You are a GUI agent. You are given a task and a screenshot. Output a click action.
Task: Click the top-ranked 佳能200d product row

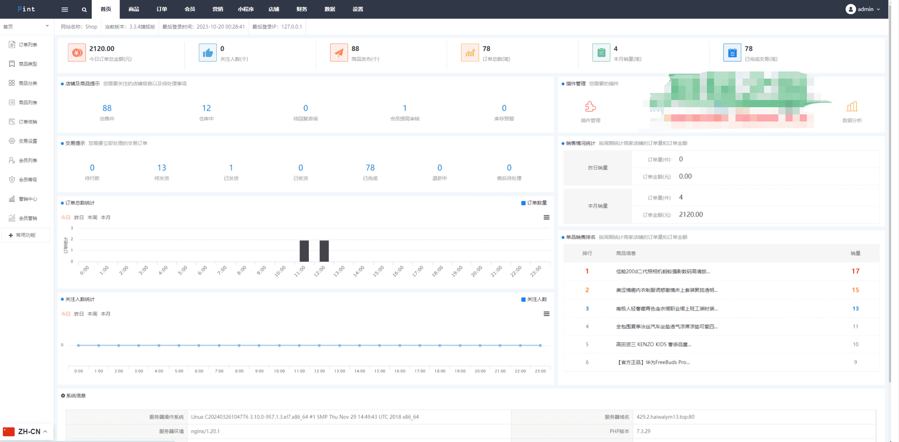coord(663,272)
